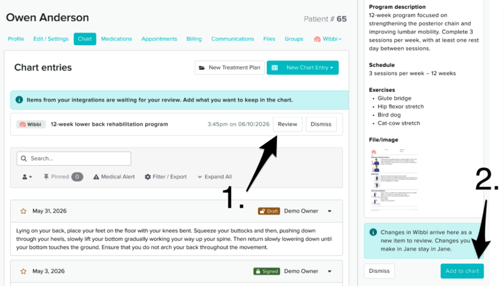Dismiss the item in the side panel
The height and width of the screenshot is (286, 504).
point(379,271)
